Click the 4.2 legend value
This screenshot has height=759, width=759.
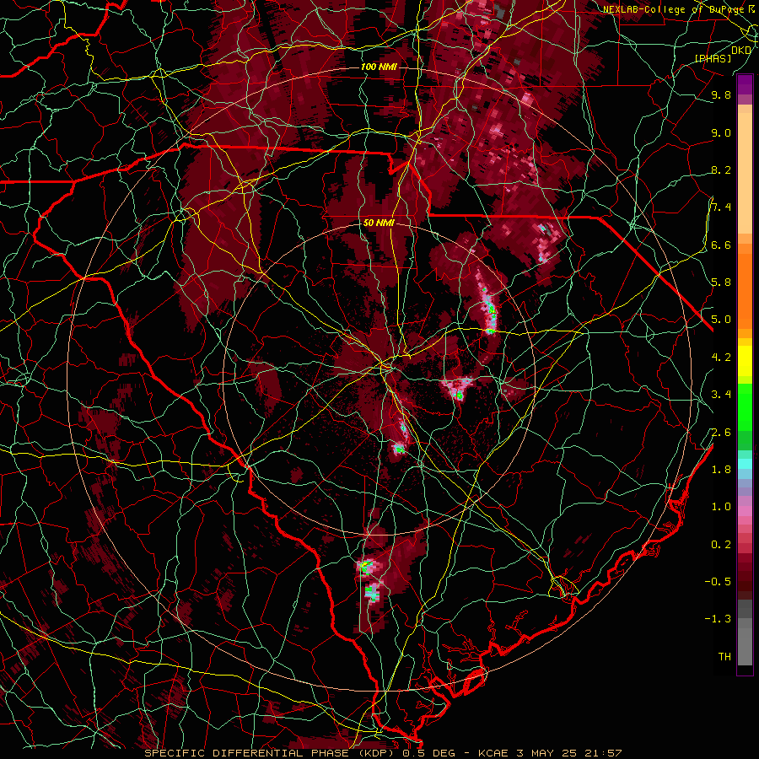(x=721, y=358)
